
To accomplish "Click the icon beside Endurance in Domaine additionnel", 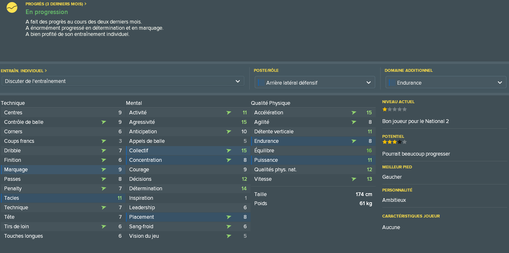I will click(392, 83).
